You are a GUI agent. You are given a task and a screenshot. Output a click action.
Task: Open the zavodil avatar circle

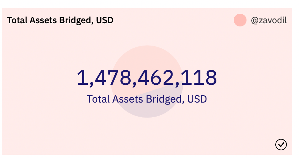pos(240,20)
